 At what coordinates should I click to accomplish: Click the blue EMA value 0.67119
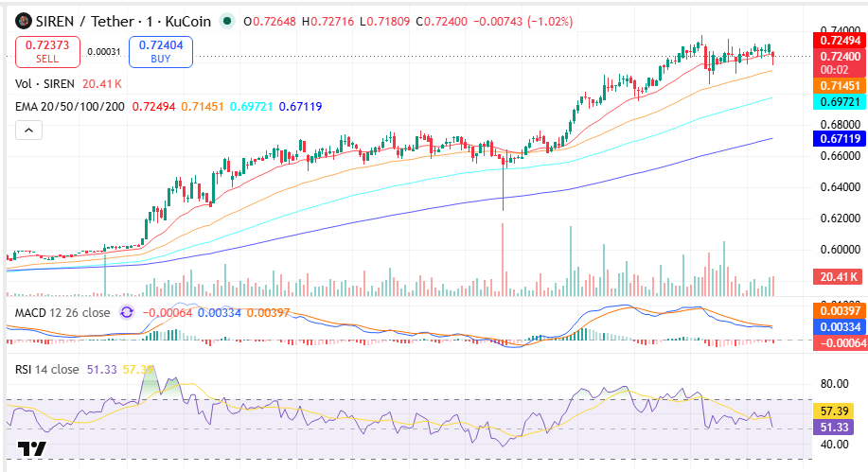pyautogui.click(x=301, y=107)
